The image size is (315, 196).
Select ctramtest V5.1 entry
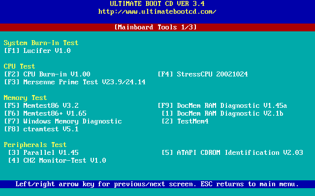41,129
